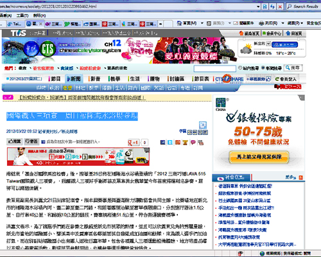Expand the Print button dropdown arrow
The image size is (321, 257).
(282, 23)
